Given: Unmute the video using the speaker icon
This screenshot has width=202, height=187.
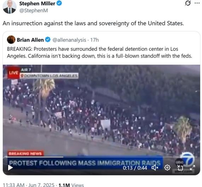Looking at the screenshot, I should [x=155, y=168].
